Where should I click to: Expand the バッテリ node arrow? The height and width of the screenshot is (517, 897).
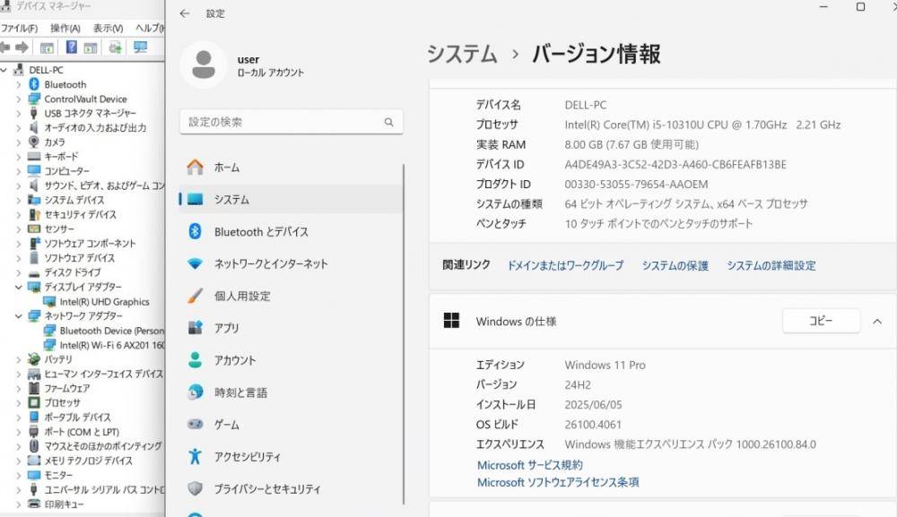click(18, 359)
